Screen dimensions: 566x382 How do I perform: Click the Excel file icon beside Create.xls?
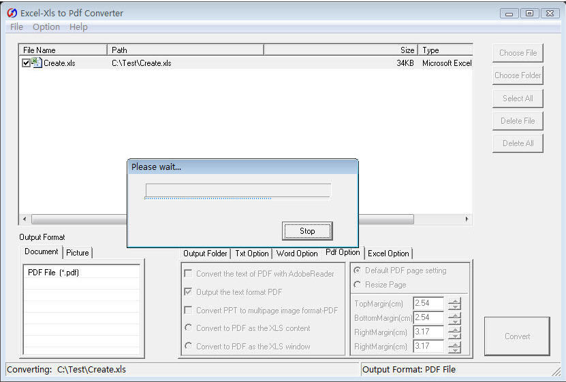(x=37, y=63)
